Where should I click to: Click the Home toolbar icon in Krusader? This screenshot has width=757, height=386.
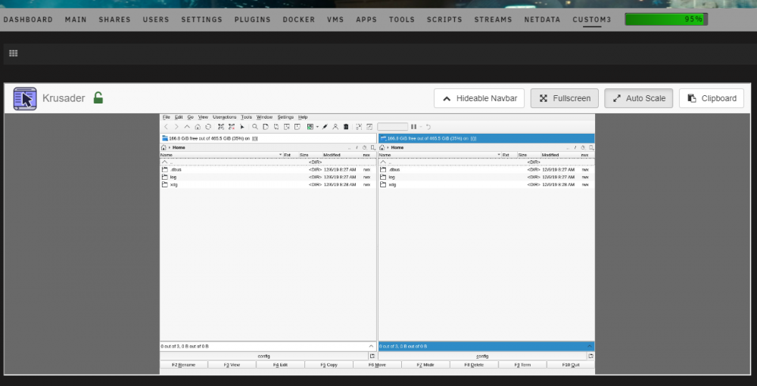tap(198, 127)
